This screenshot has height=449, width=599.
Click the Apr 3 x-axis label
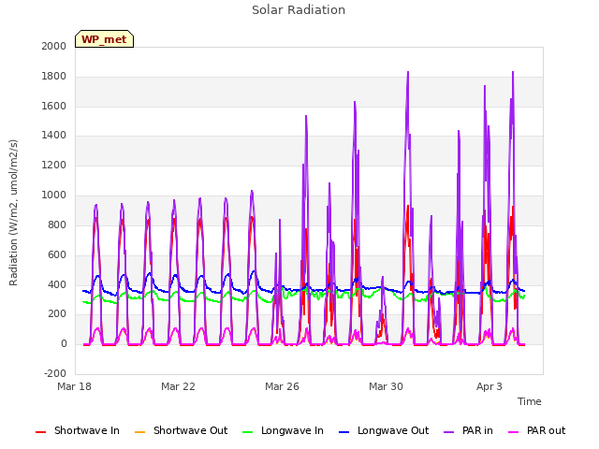point(489,386)
